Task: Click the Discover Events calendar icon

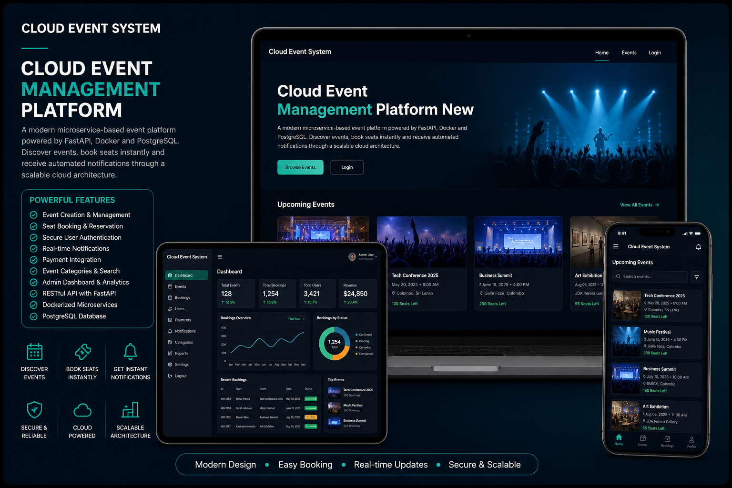Action: (x=34, y=352)
